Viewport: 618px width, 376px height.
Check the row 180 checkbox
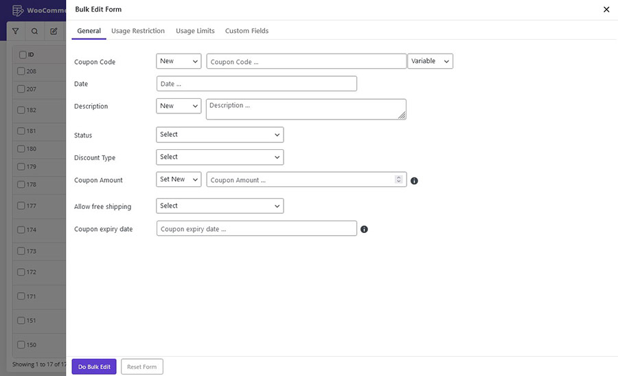pyautogui.click(x=21, y=148)
